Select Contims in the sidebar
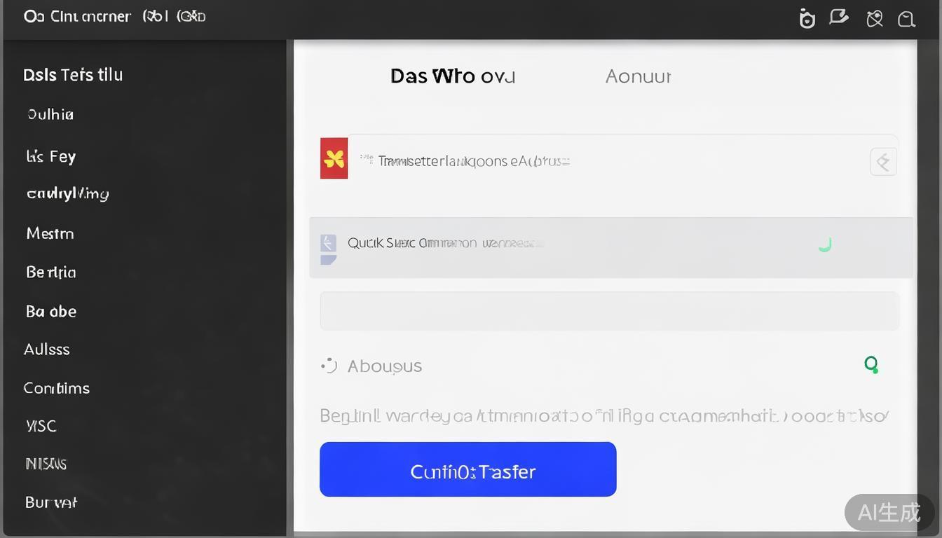The width and height of the screenshot is (942, 538). 57,388
